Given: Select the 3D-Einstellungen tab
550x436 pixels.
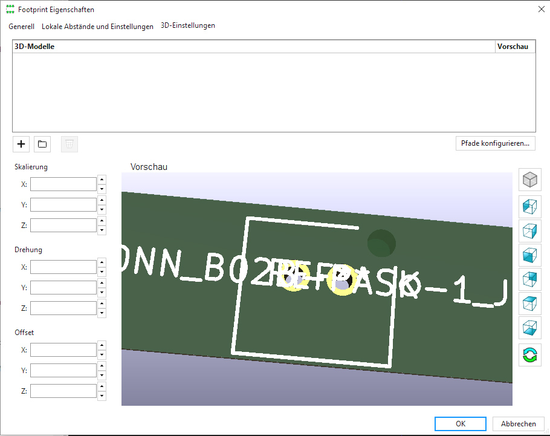Looking at the screenshot, I should [x=187, y=25].
